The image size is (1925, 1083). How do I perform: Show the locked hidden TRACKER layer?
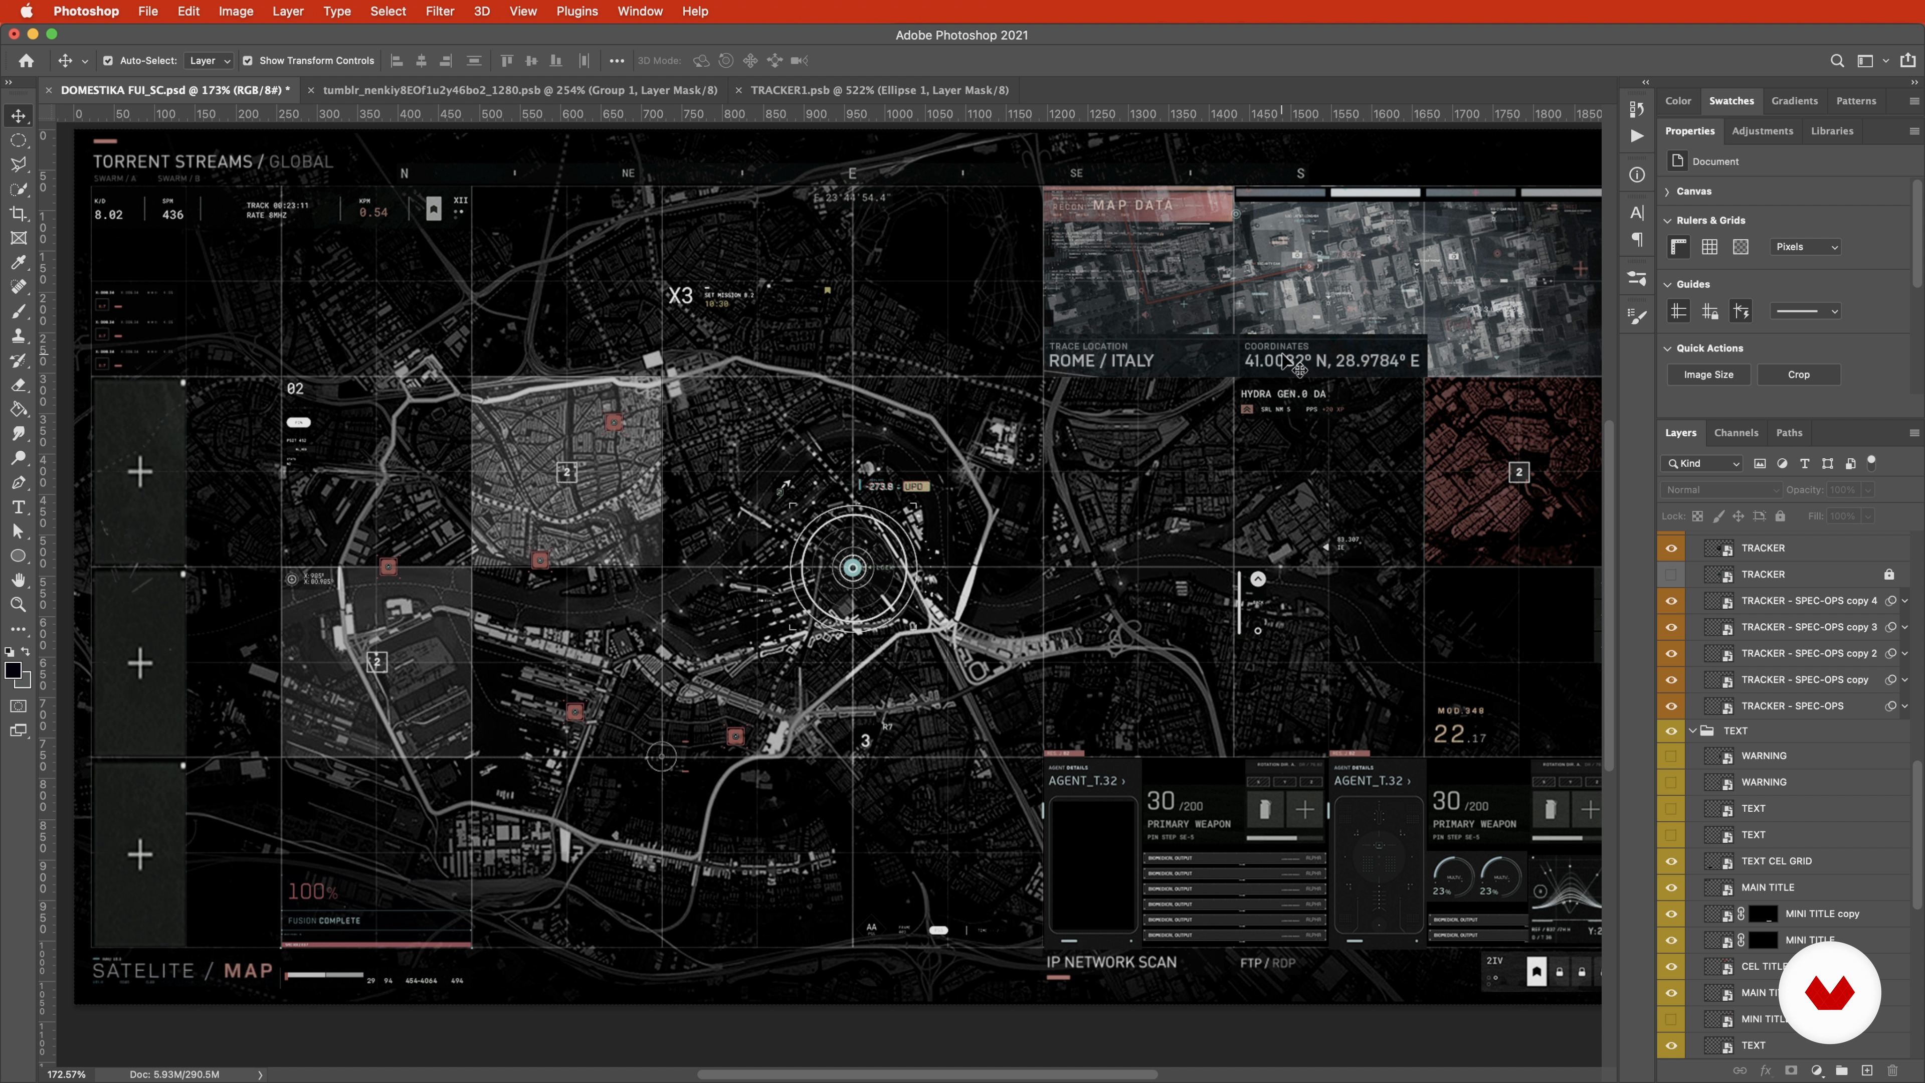coord(1672,574)
